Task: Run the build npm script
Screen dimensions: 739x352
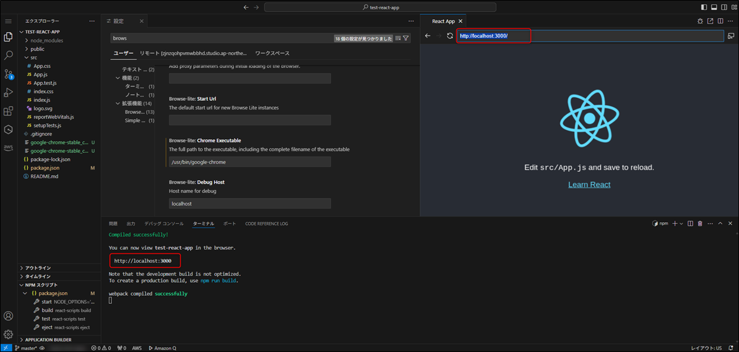Action: pos(47,311)
